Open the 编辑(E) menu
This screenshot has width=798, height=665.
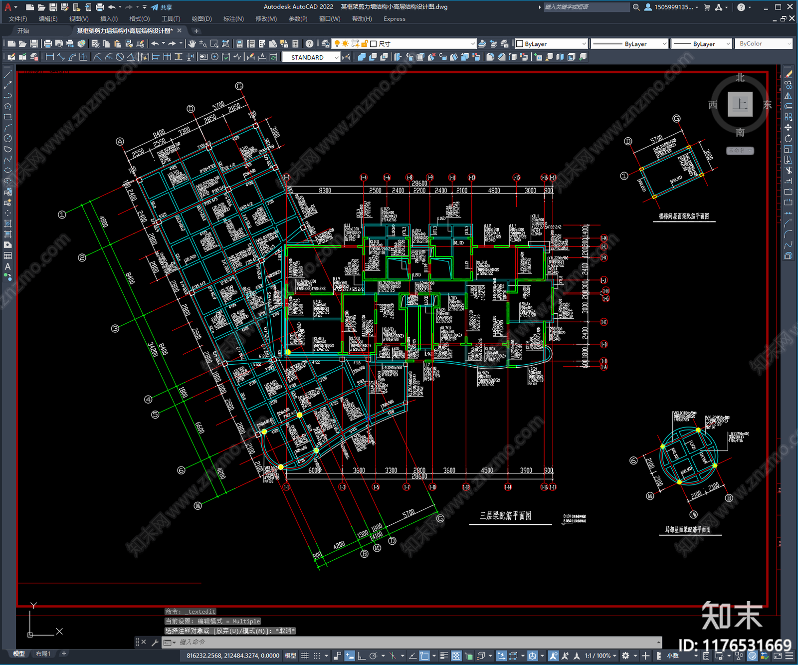click(x=48, y=19)
